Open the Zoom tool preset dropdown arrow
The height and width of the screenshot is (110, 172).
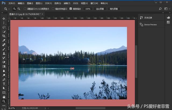click(x=9, y=9)
